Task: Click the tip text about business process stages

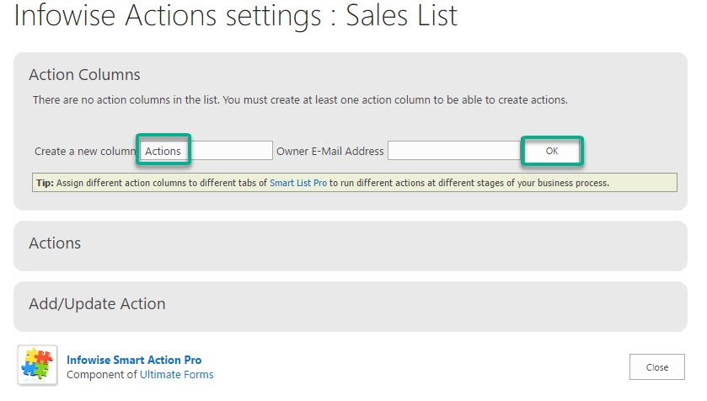Action: pyautogui.click(x=469, y=183)
